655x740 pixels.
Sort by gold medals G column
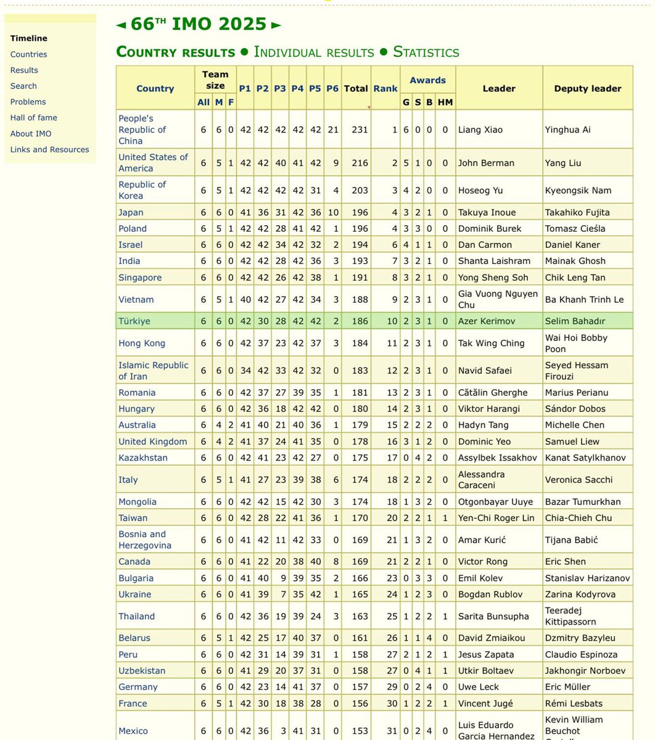[x=406, y=102]
